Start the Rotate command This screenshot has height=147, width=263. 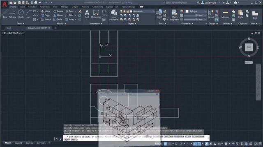(x=58, y=11)
